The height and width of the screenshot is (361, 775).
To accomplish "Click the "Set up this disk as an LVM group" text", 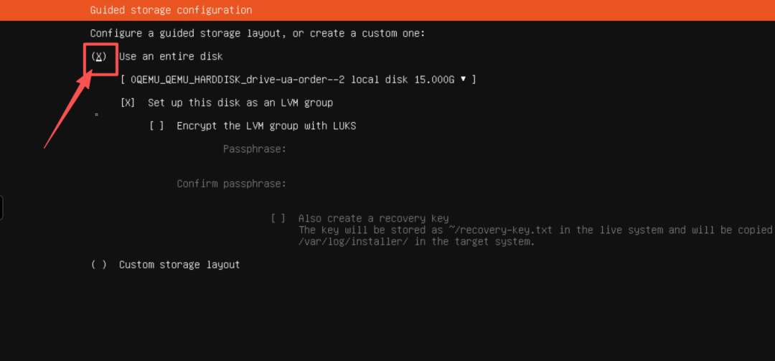I will point(240,103).
